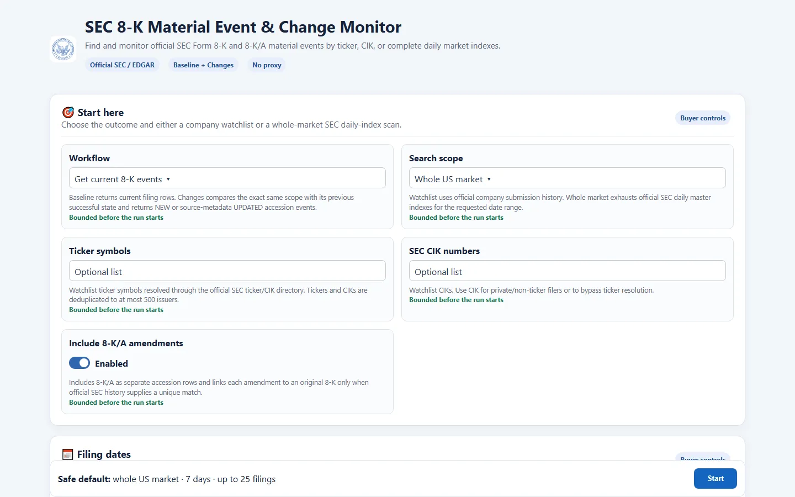
Task: Open the Search scope dropdown showing Whole US market
Action: (x=568, y=178)
